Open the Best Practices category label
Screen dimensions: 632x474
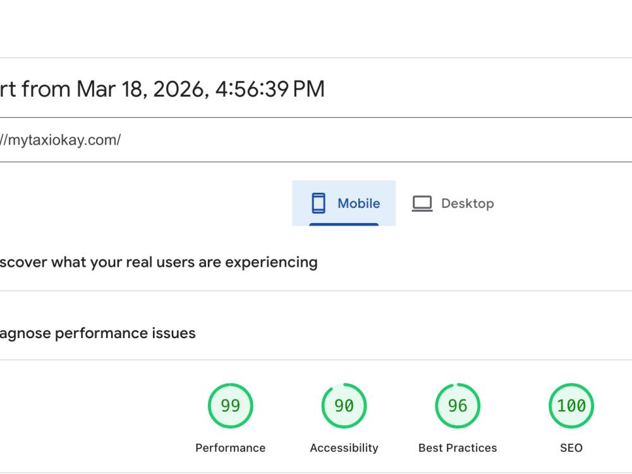coord(458,448)
